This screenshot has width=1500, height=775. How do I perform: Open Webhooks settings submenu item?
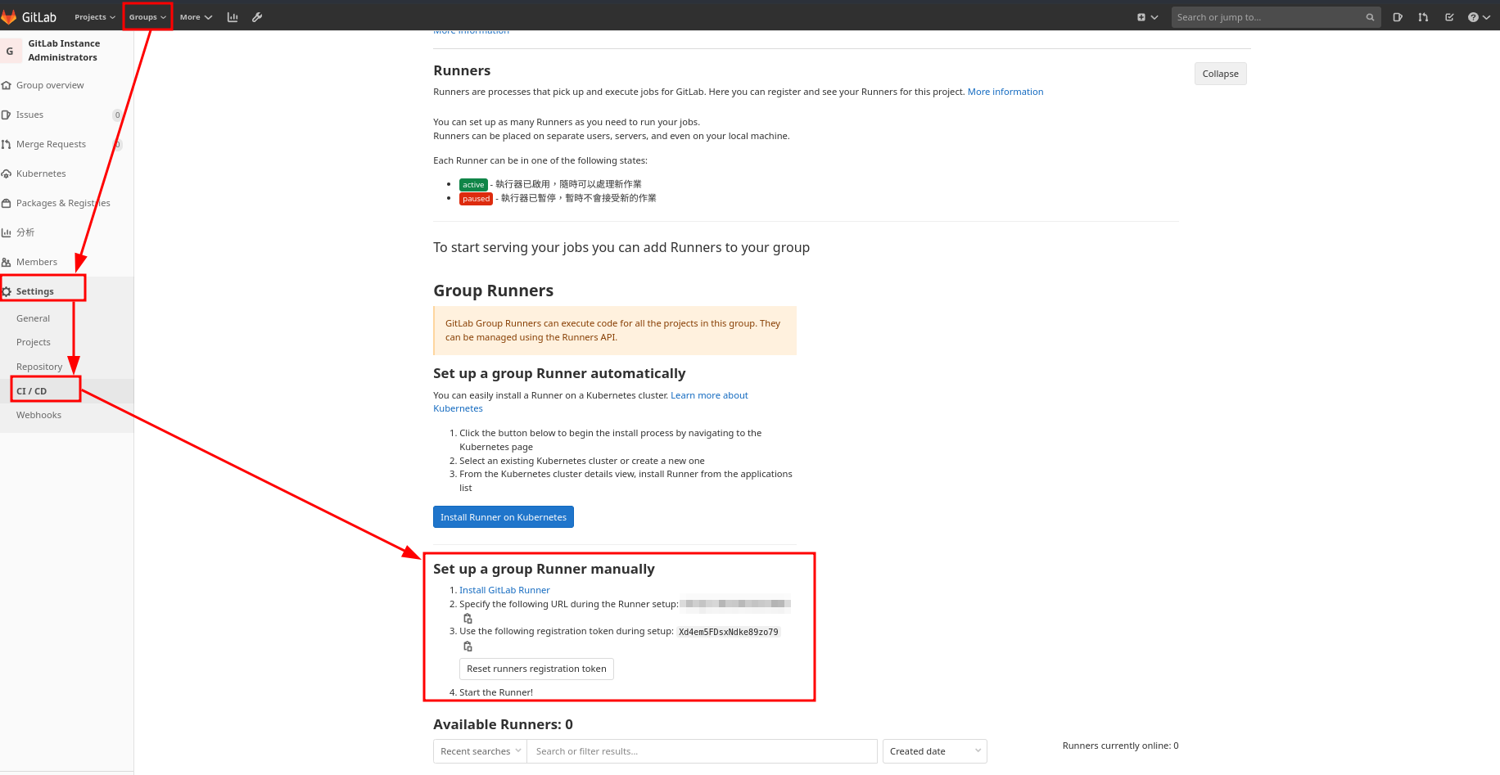pyautogui.click(x=38, y=415)
